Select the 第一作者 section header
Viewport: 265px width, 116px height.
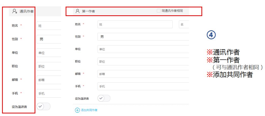131,11
